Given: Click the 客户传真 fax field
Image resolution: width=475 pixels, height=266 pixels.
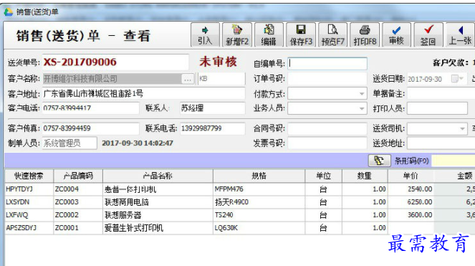Looking at the screenshot, I should pos(90,128).
